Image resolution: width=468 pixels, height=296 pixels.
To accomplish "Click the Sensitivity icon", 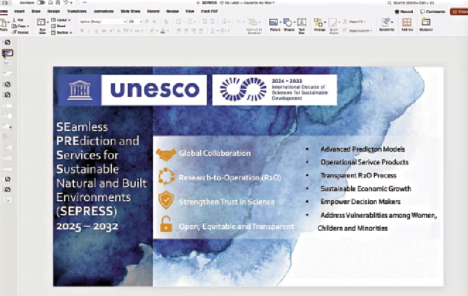I will [x=387, y=23].
